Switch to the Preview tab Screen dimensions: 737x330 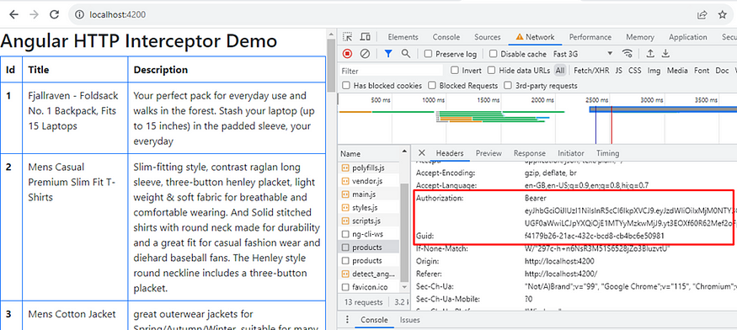[489, 153]
